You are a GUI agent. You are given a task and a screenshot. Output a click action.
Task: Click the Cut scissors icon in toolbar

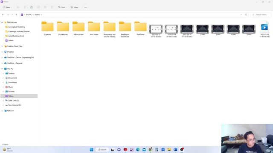pyautogui.click(x=18, y=7)
